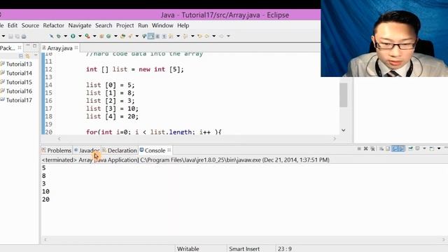Click Smart Insert in the status bar

(244, 249)
